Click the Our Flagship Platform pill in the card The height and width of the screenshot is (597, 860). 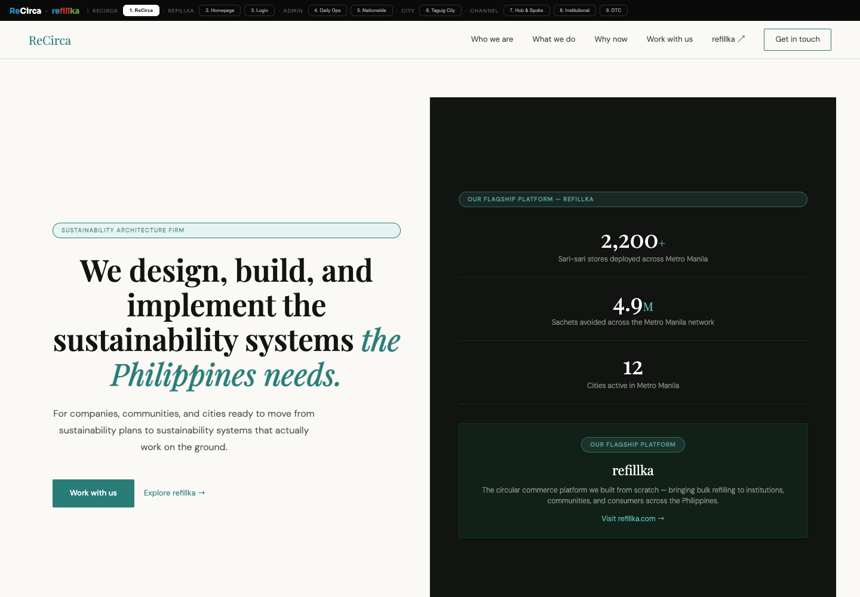(632, 445)
